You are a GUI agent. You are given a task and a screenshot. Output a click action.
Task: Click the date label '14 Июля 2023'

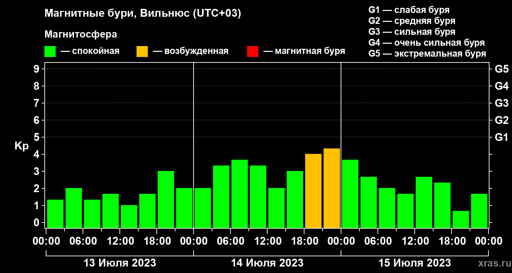[267, 263]
